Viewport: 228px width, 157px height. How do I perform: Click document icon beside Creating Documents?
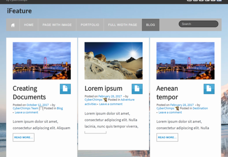click(65, 89)
